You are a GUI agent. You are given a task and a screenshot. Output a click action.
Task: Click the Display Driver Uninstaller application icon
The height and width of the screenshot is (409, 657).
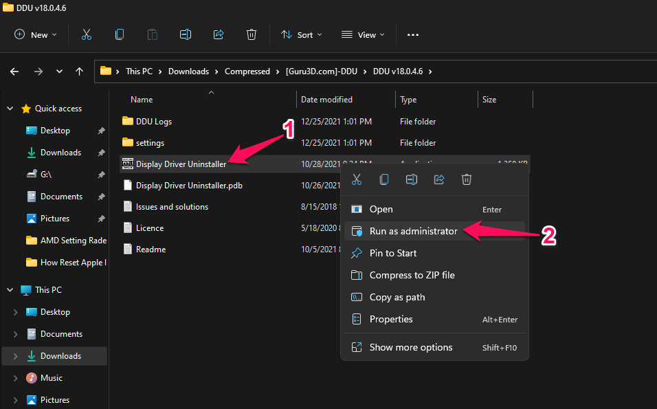click(128, 164)
